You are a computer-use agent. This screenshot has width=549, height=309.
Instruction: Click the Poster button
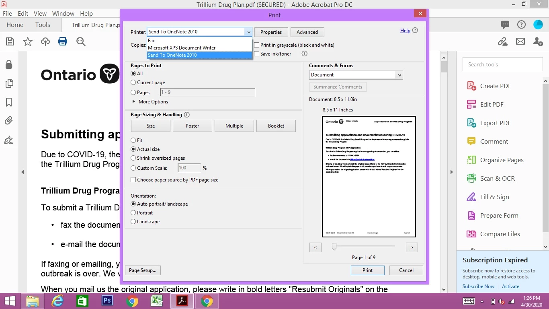pyautogui.click(x=193, y=126)
